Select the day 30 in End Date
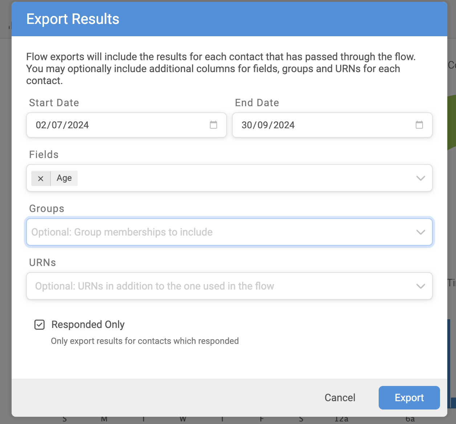 247,125
